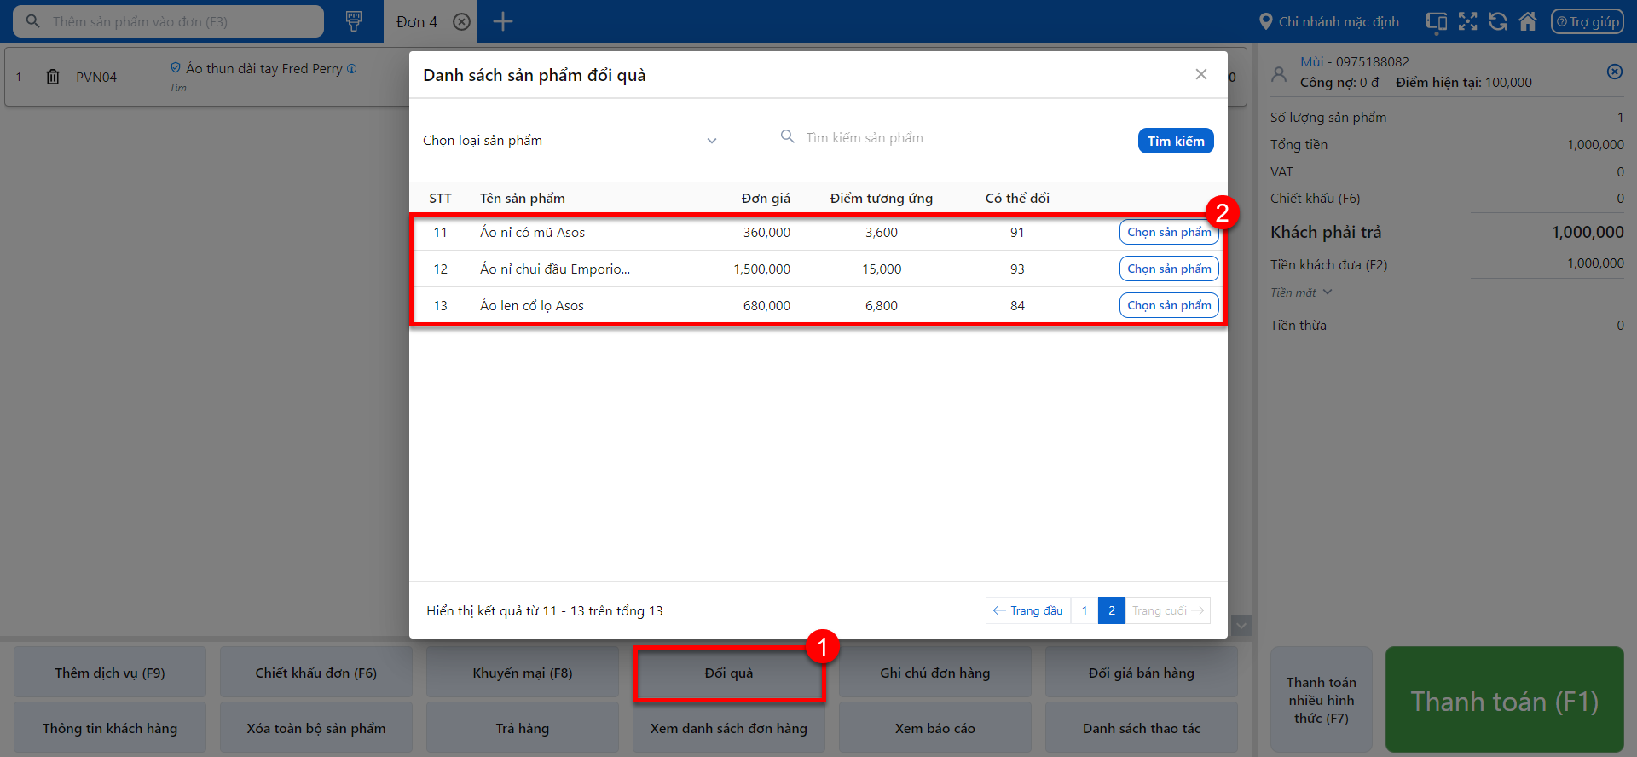Open the Tiền mặt payment method dropdown

pos(1301,292)
